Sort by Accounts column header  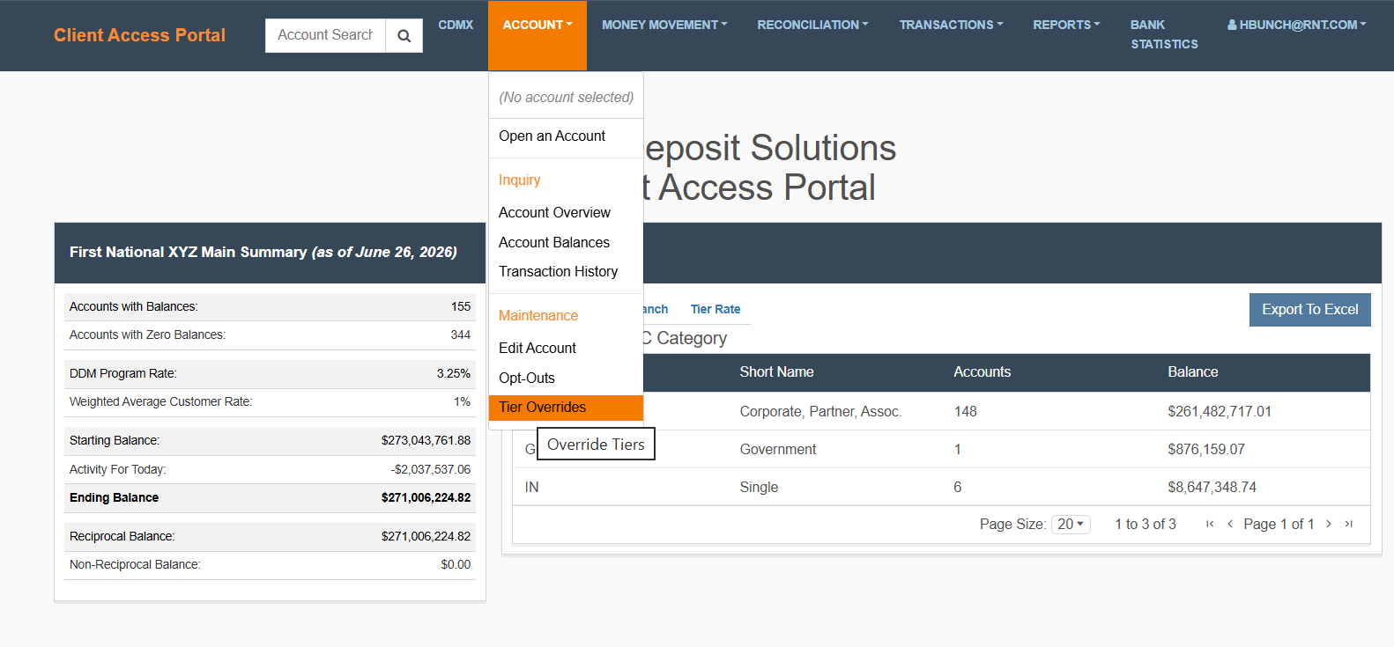[x=982, y=372]
